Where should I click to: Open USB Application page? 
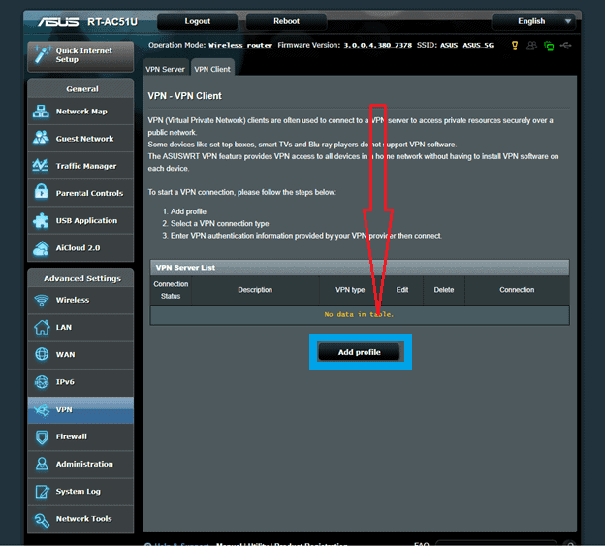80,220
